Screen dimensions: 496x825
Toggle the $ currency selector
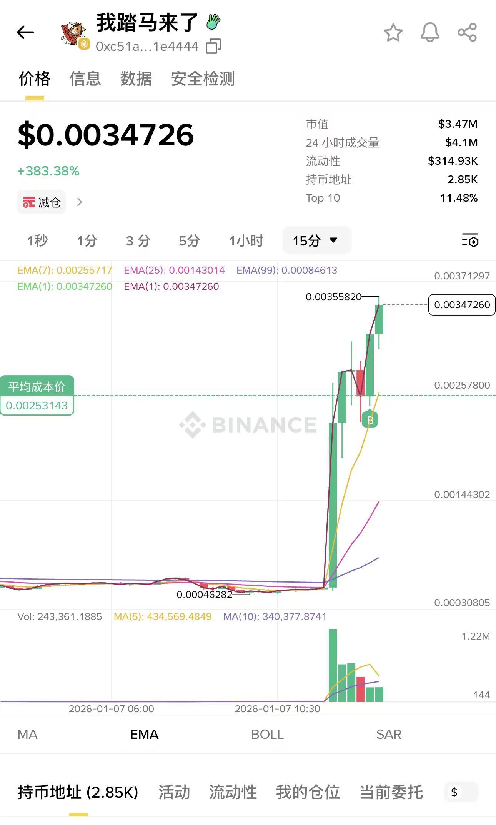pyautogui.click(x=461, y=792)
